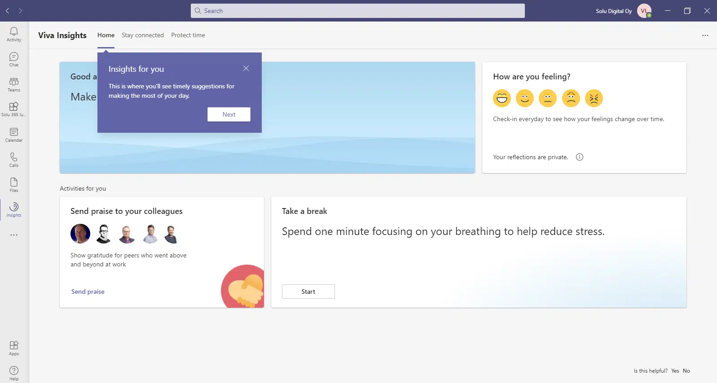The image size is (717, 383).
Task: Select the laughing happiest emoji
Action: pyautogui.click(x=501, y=98)
